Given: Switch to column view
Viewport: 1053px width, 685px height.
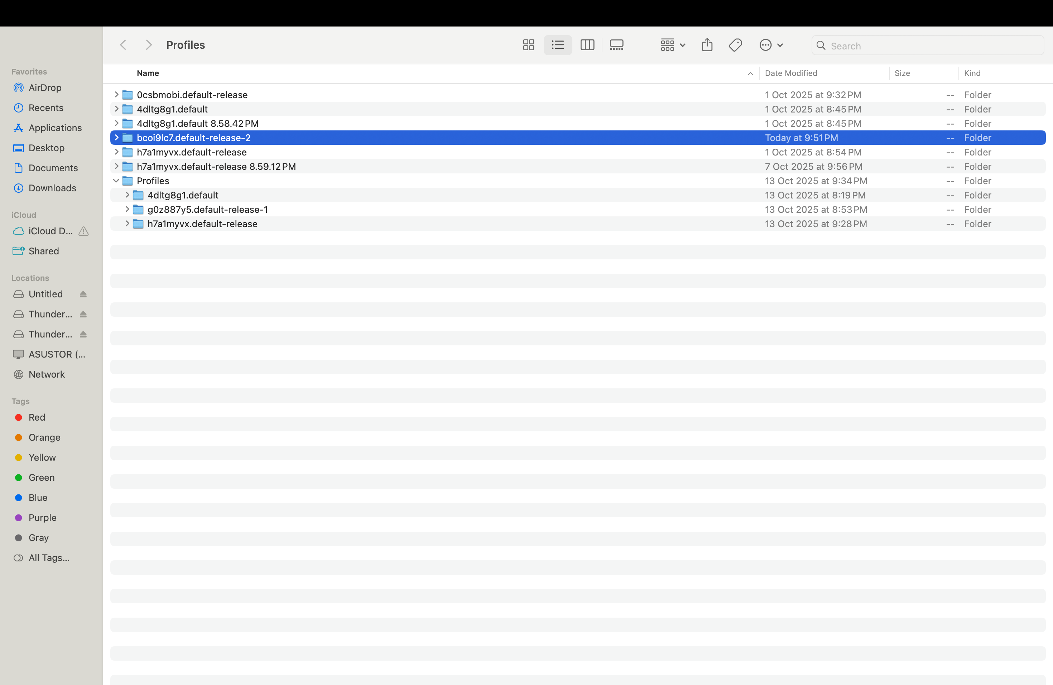Looking at the screenshot, I should pyautogui.click(x=587, y=45).
